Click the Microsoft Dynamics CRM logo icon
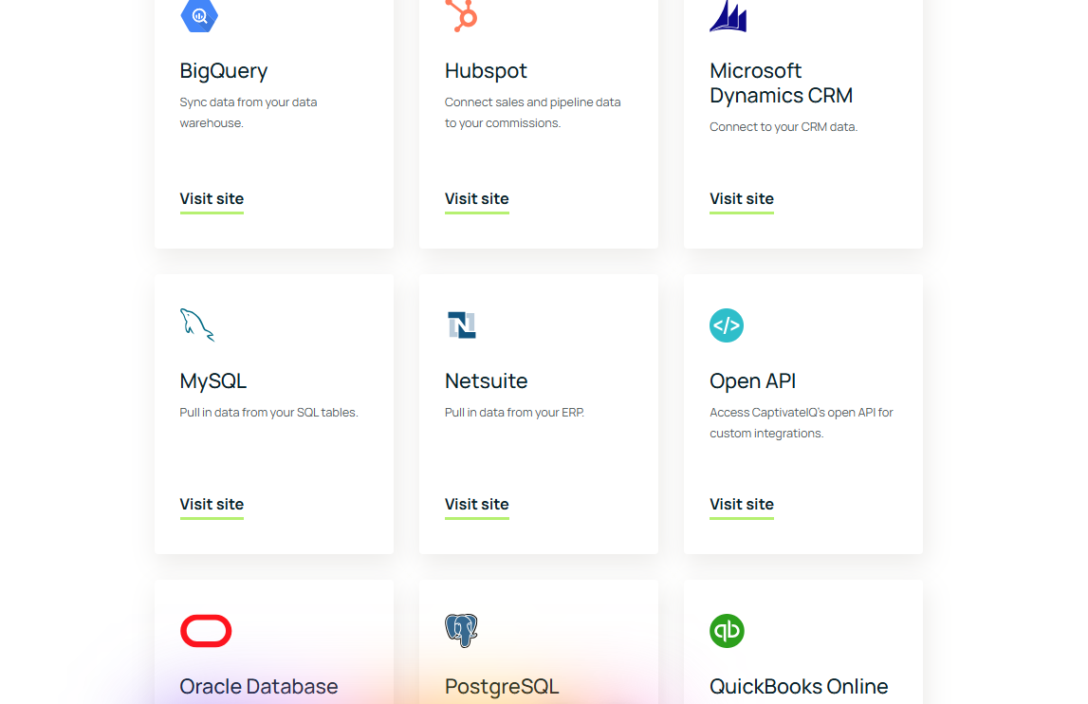Viewport: 1088px width, 704px height. (x=728, y=16)
